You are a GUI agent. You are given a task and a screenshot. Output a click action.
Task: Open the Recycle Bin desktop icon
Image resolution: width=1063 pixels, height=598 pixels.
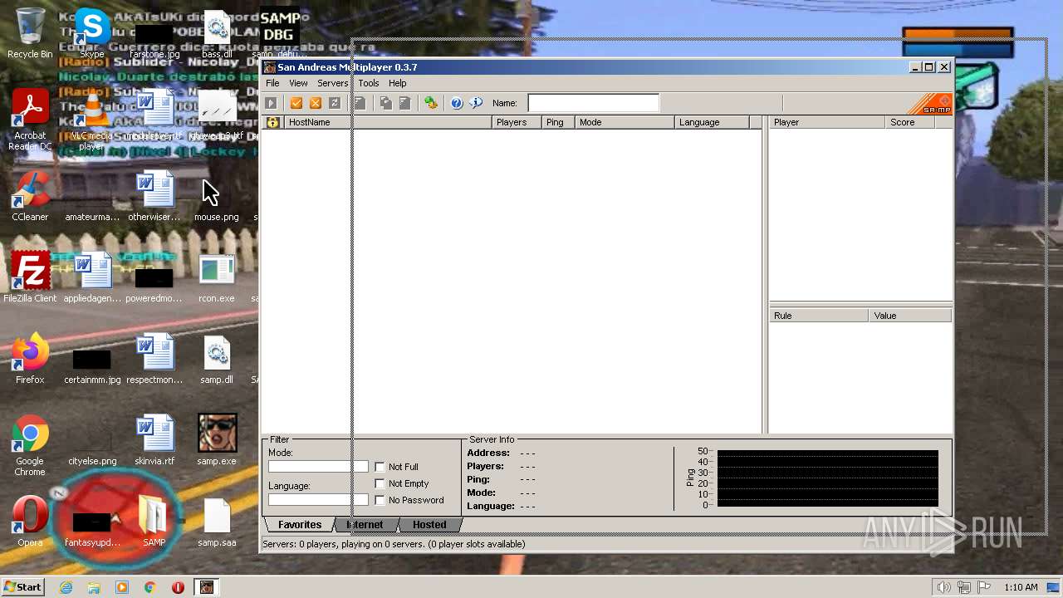pos(30,34)
